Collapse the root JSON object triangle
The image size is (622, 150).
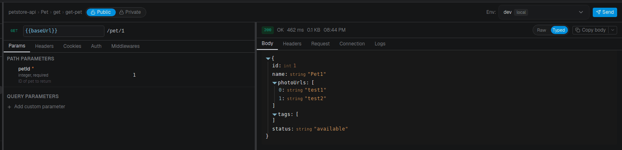coord(268,59)
